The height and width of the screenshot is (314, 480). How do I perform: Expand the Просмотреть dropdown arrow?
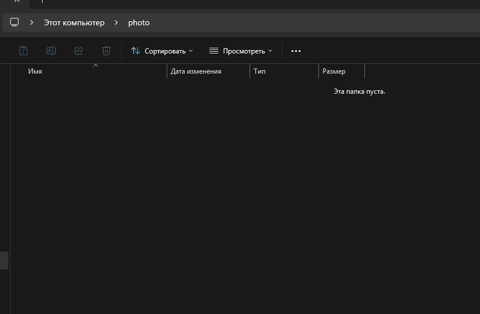click(270, 51)
